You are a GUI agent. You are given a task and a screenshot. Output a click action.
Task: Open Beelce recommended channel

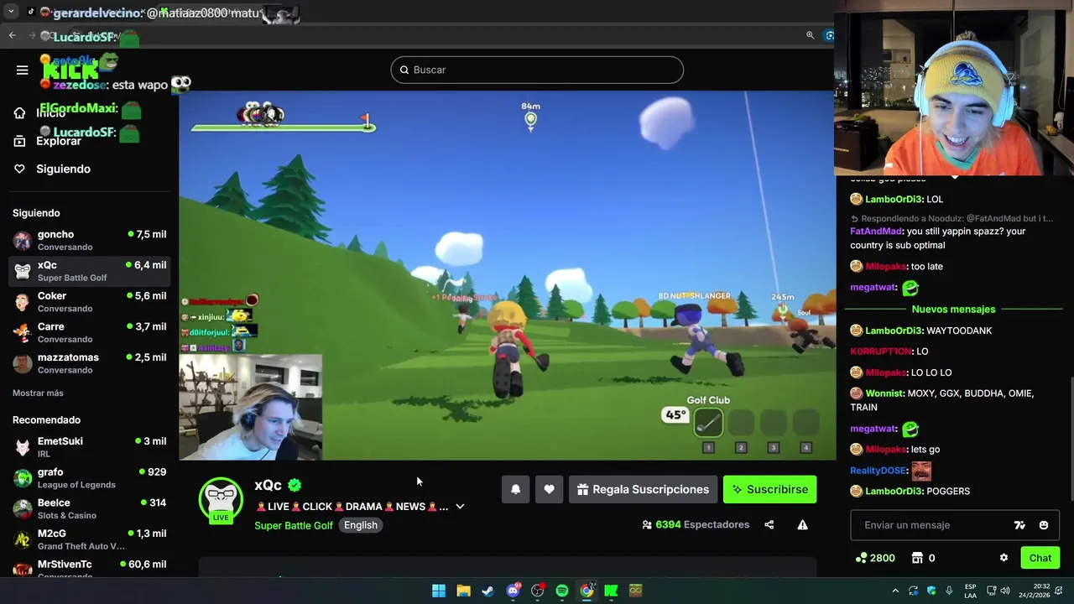point(89,508)
